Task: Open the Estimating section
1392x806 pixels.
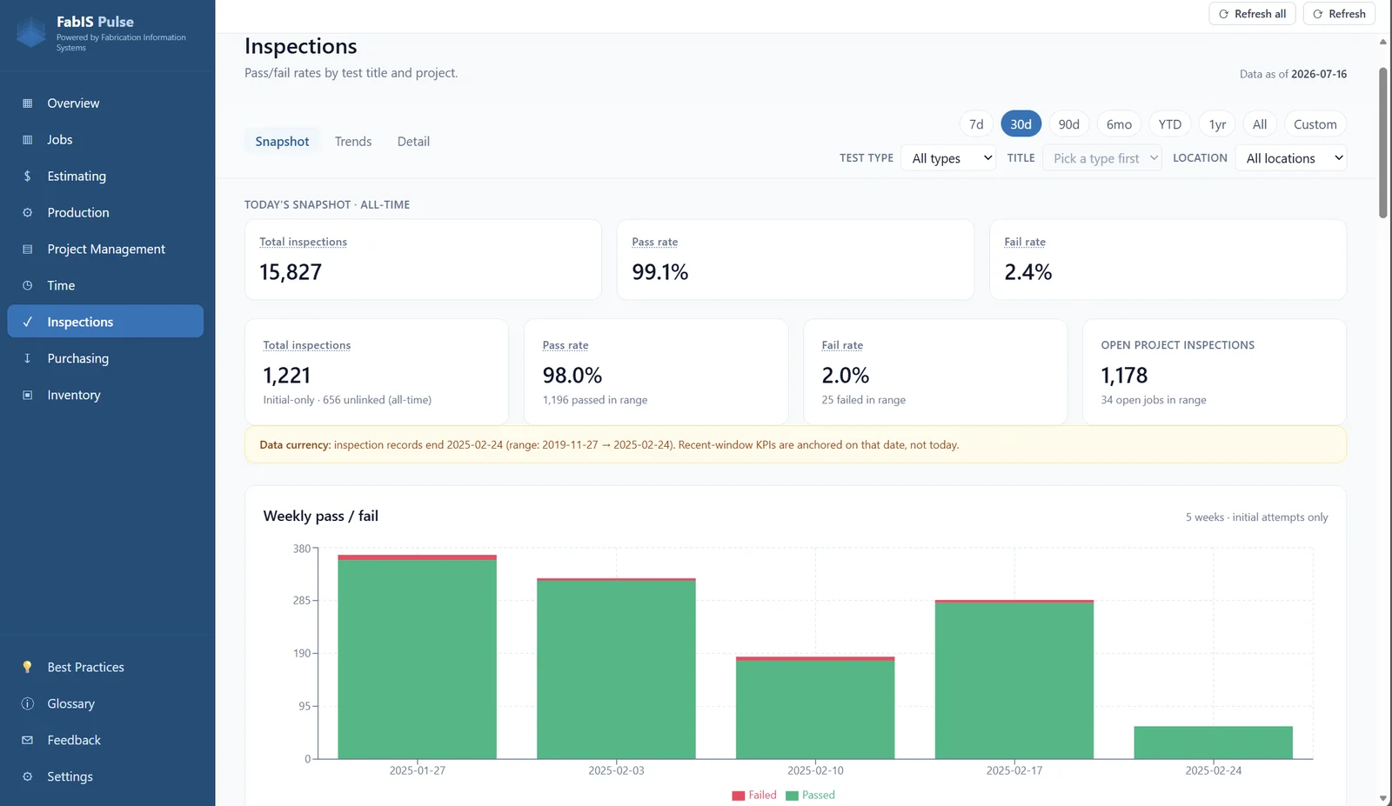Action: [x=105, y=177]
